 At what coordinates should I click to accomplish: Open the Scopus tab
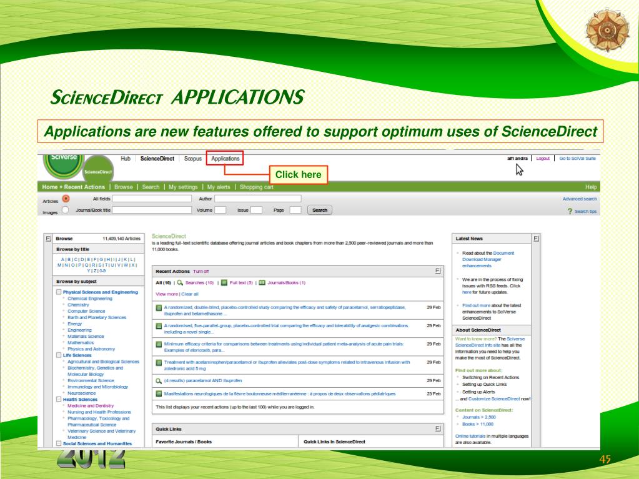(193, 159)
